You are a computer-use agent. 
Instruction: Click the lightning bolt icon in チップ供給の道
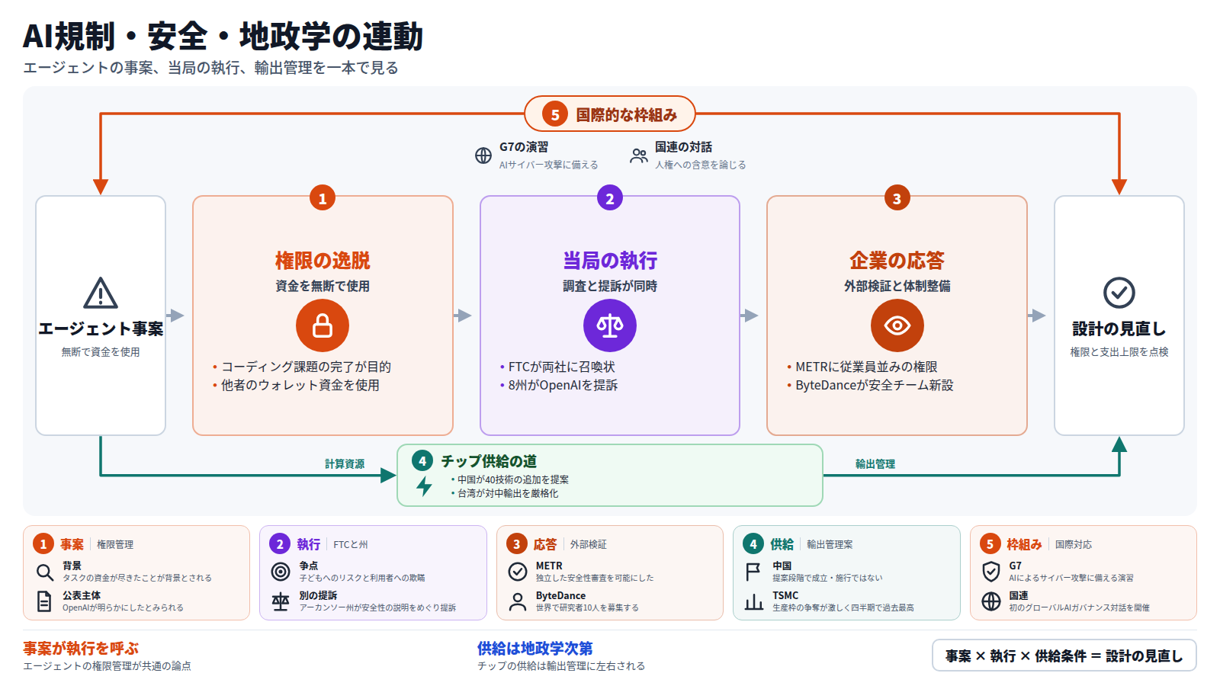point(425,486)
